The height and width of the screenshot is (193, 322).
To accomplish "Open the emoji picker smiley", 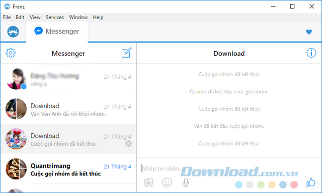I will pyautogui.click(x=167, y=182).
